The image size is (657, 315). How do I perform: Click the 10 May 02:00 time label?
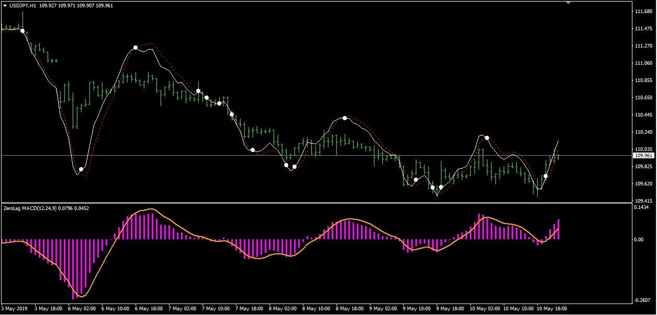point(484,309)
